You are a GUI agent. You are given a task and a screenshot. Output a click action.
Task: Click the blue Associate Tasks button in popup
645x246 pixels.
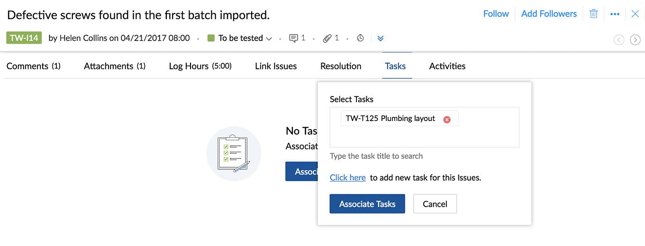pyautogui.click(x=367, y=204)
